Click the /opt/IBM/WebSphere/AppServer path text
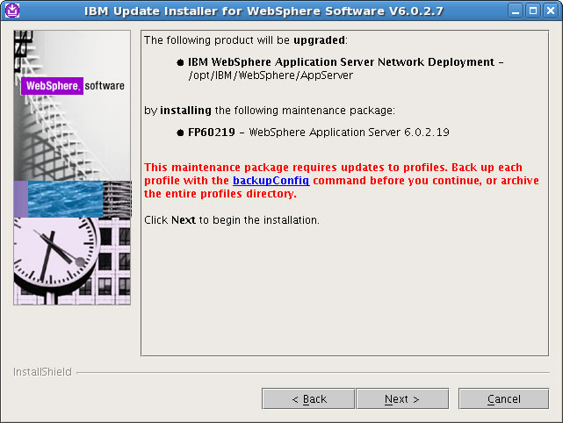This screenshot has height=423, width=563. click(271, 75)
